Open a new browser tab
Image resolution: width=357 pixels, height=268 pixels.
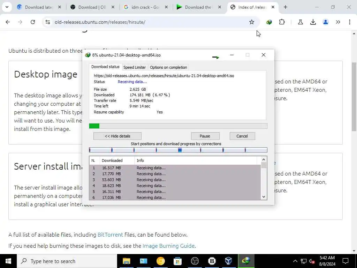(285, 7)
